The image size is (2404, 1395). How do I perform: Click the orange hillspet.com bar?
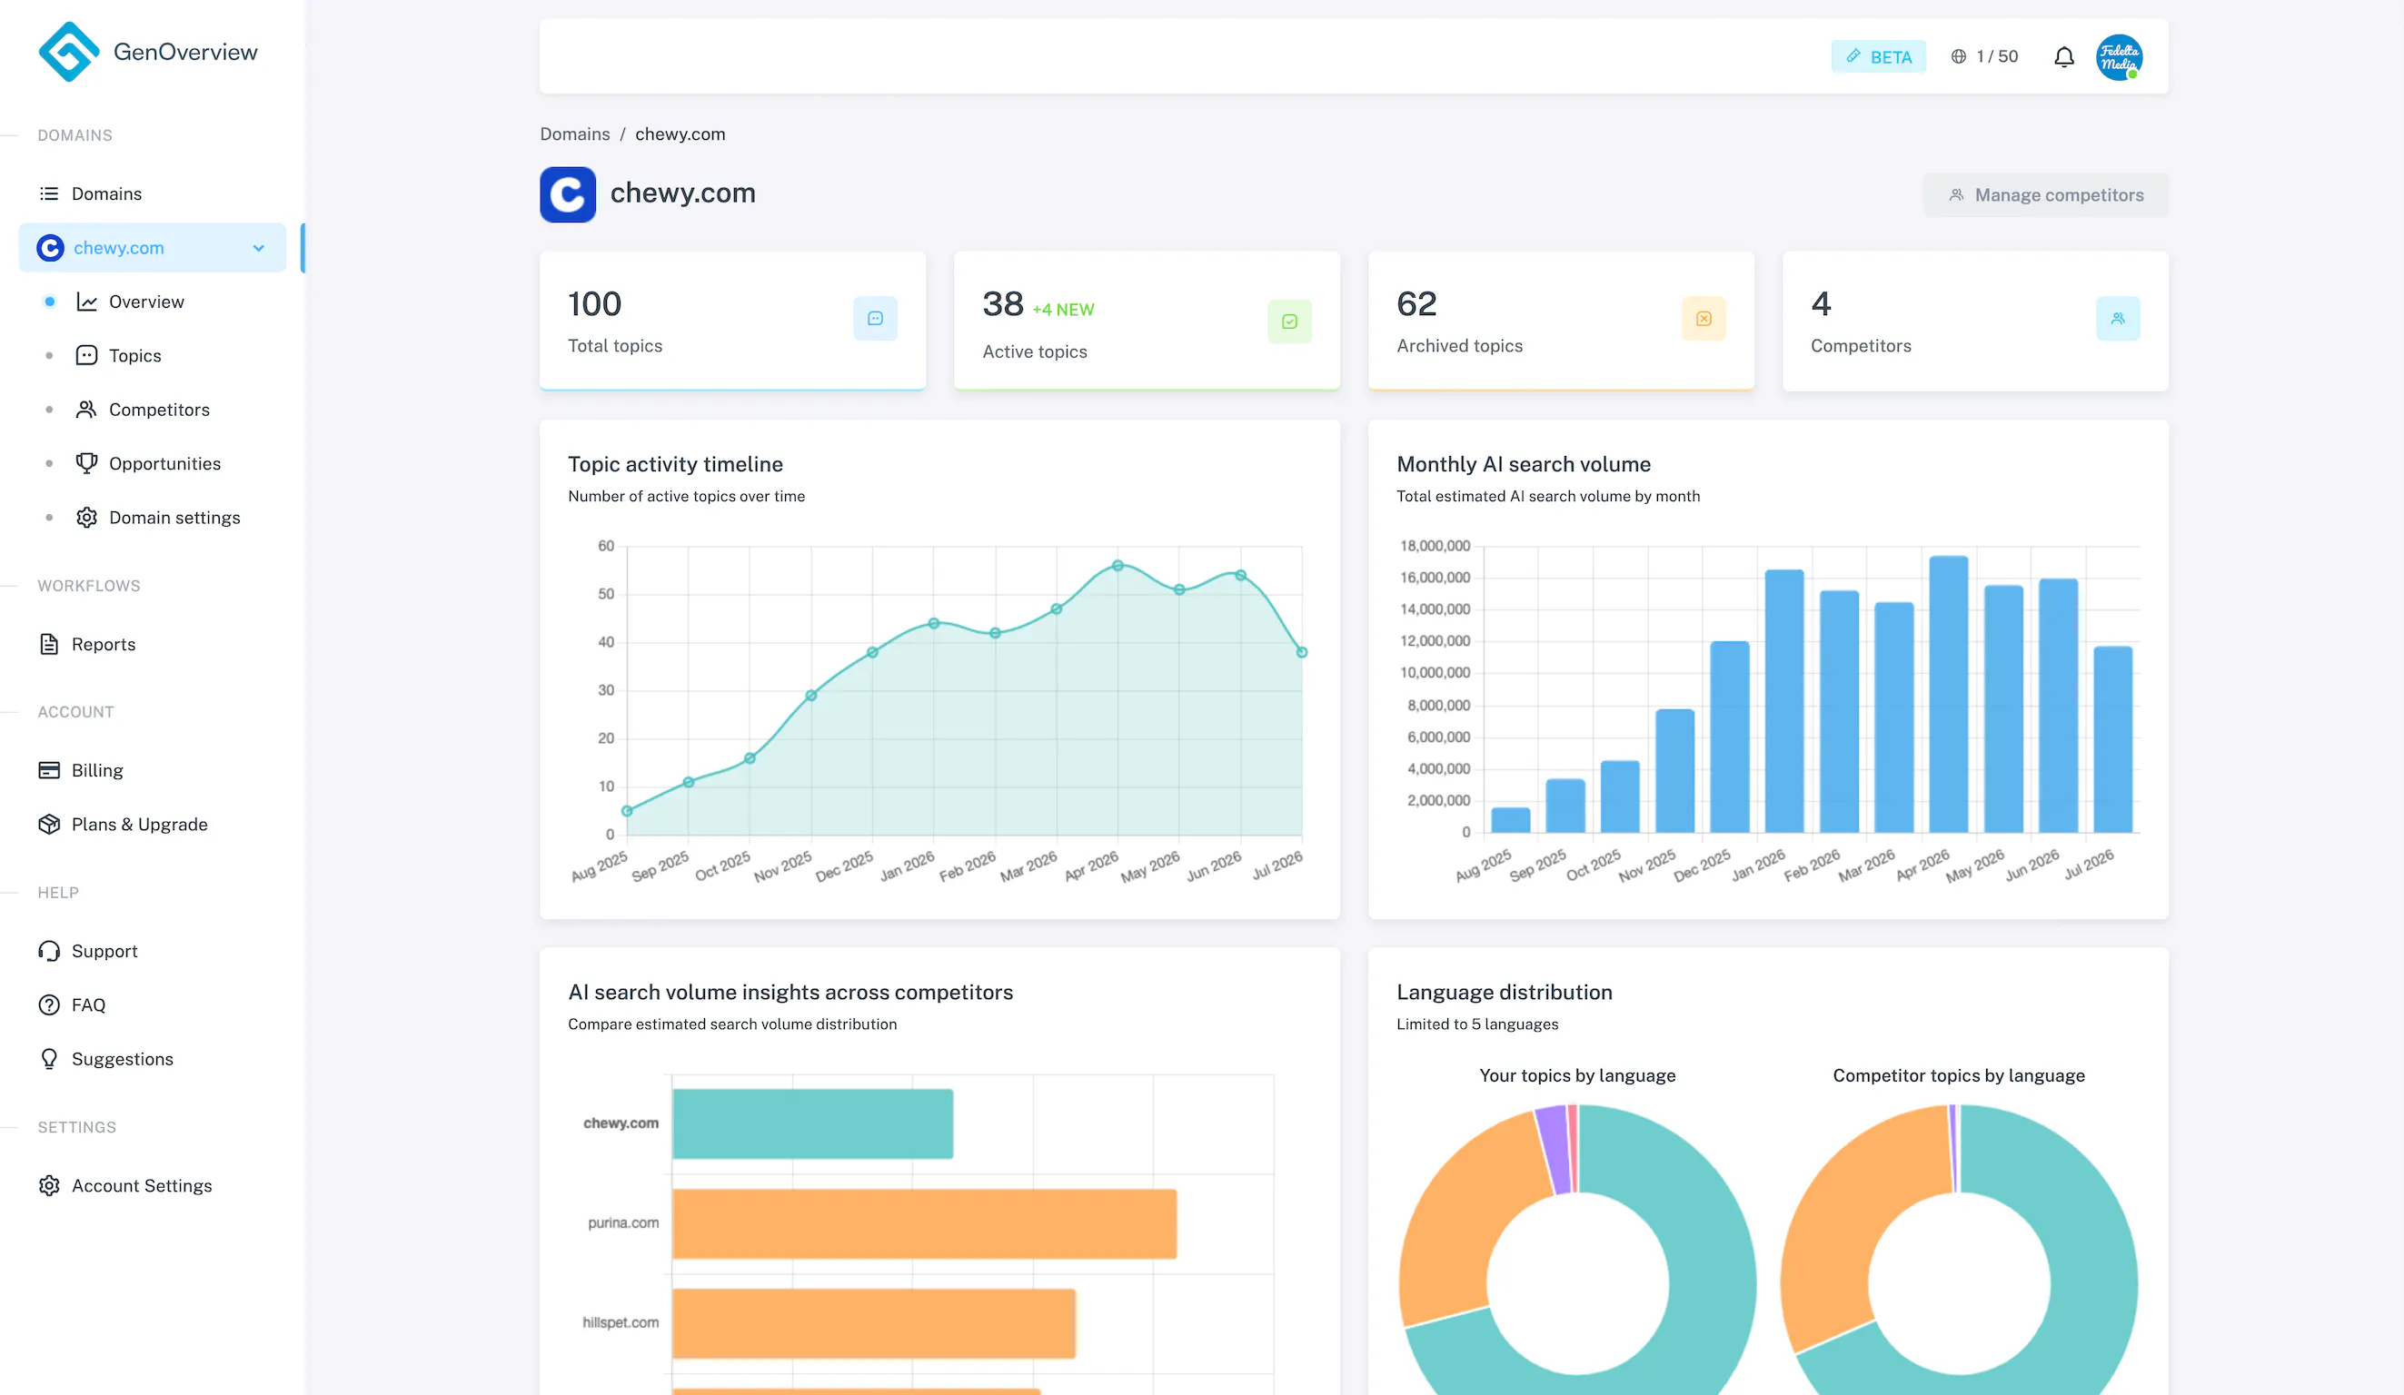pyautogui.click(x=873, y=1324)
